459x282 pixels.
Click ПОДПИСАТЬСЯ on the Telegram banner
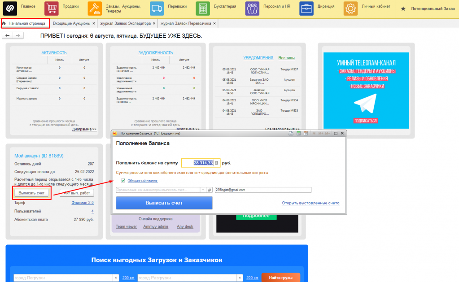tap(365, 121)
